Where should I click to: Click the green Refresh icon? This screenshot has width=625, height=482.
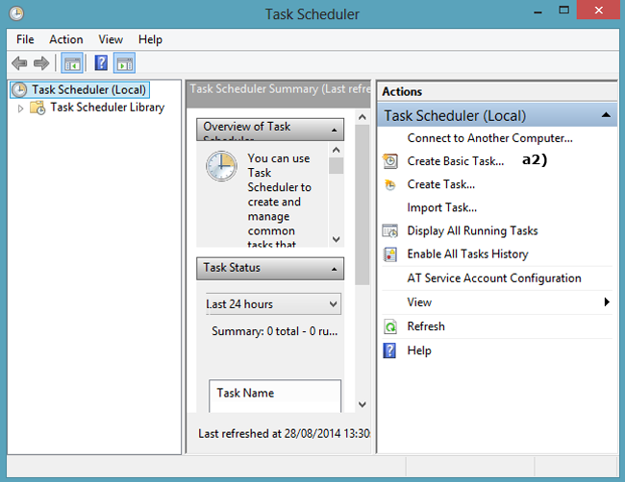390,326
